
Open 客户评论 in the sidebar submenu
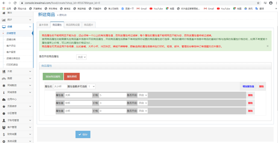click(x=11, y=46)
